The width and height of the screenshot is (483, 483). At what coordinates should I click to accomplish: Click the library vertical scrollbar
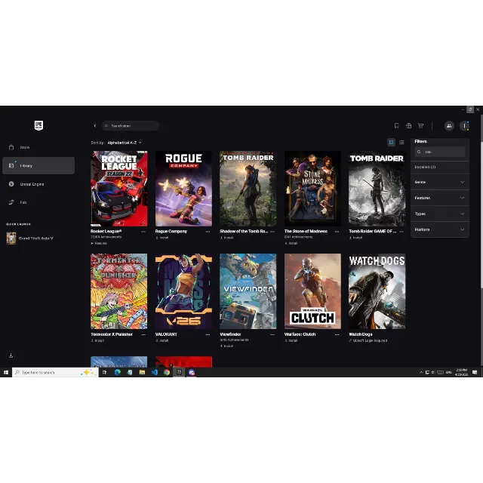(x=481, y=215)
